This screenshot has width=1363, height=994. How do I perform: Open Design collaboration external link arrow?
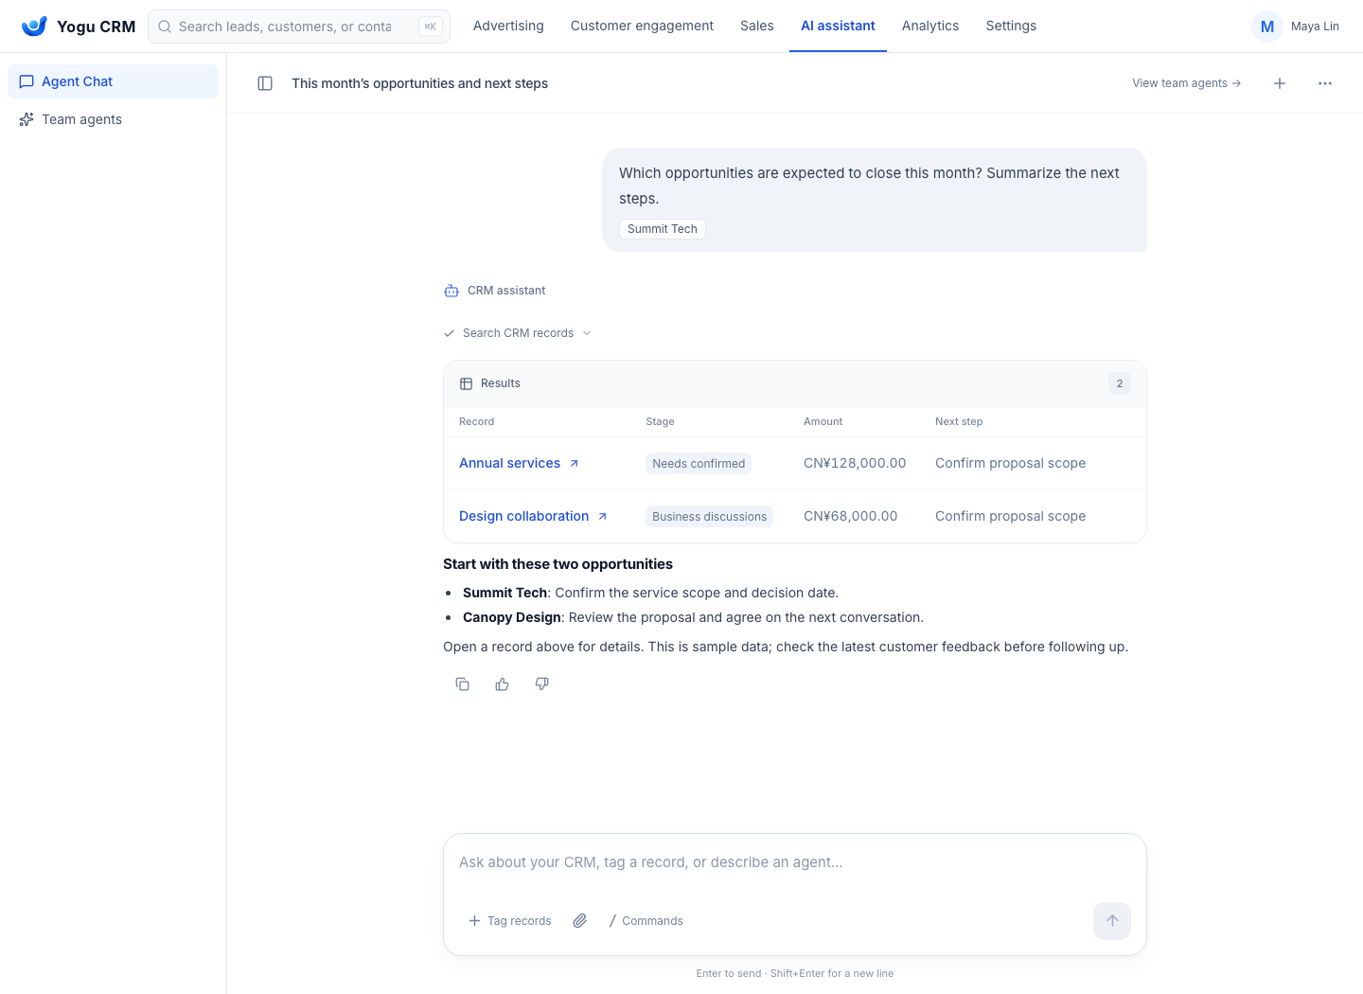[602, 517]
